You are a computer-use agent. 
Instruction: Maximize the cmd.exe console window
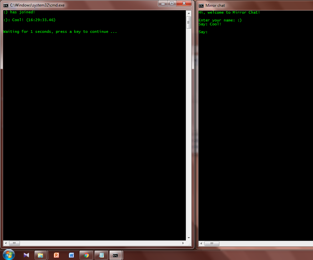[172, 4]
